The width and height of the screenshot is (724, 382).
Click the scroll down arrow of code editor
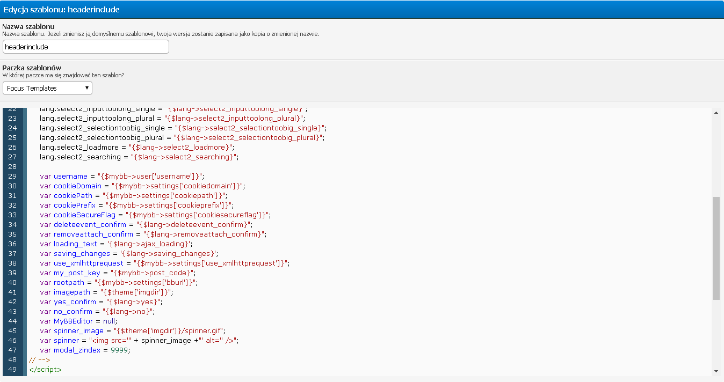click(x=716, y=371)
